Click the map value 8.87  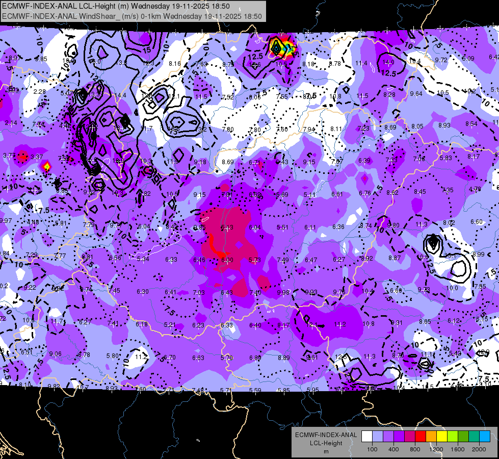395,258
